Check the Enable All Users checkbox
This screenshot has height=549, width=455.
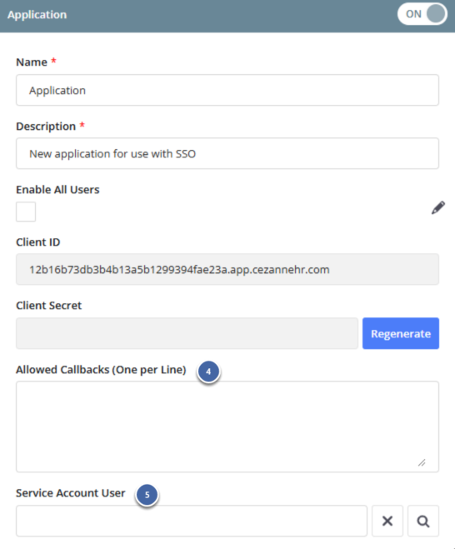[26, 212]
